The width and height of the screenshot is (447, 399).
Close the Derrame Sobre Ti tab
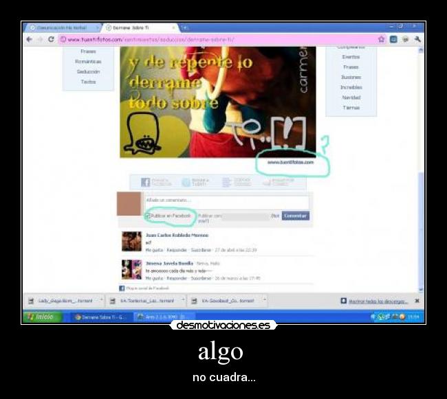173,27
